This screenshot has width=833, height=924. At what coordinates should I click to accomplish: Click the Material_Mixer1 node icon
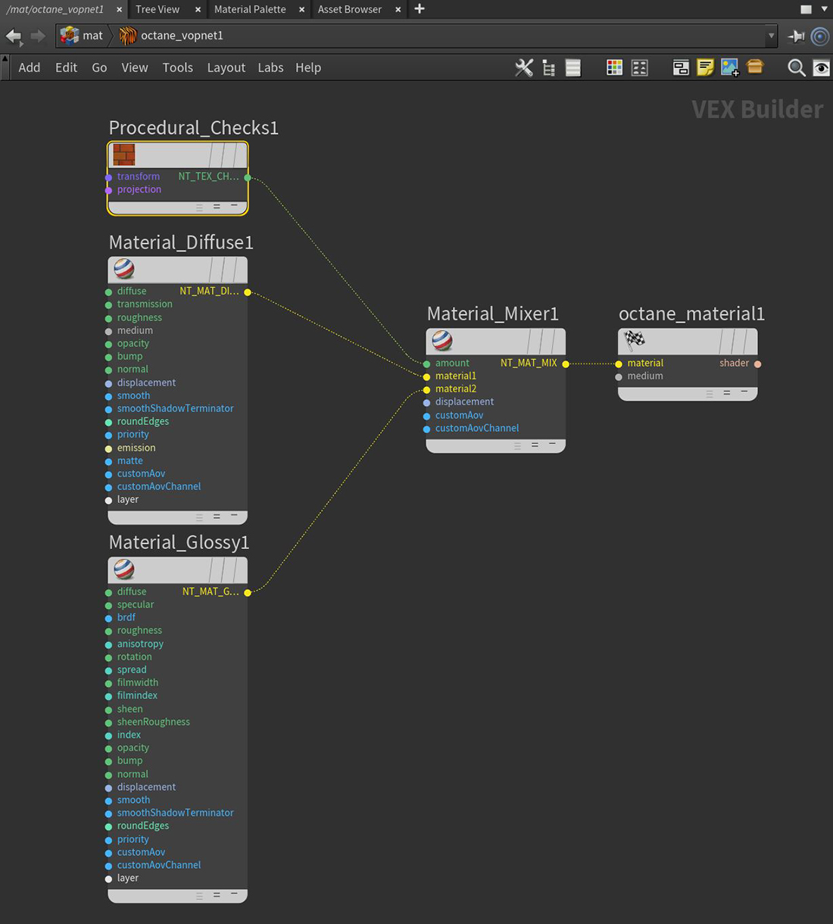[x=442, y=342]
